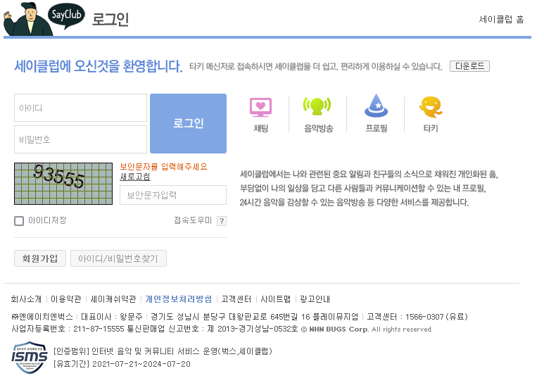Open 광고안내 footer link
This screenshot has width=544, height=390.
click(x=315, y=299)
